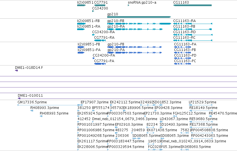Click the l(2)09851-PB protein label
The image size is (237, 151).
[x=89, y=44]
